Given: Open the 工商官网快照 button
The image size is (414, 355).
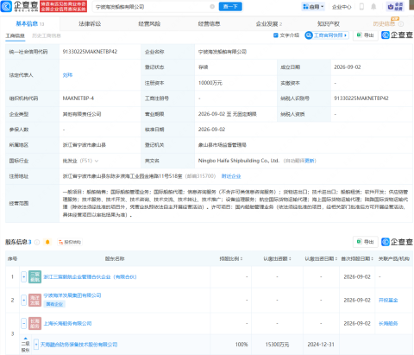Looking at the screenshot, I should click(327, 35).
